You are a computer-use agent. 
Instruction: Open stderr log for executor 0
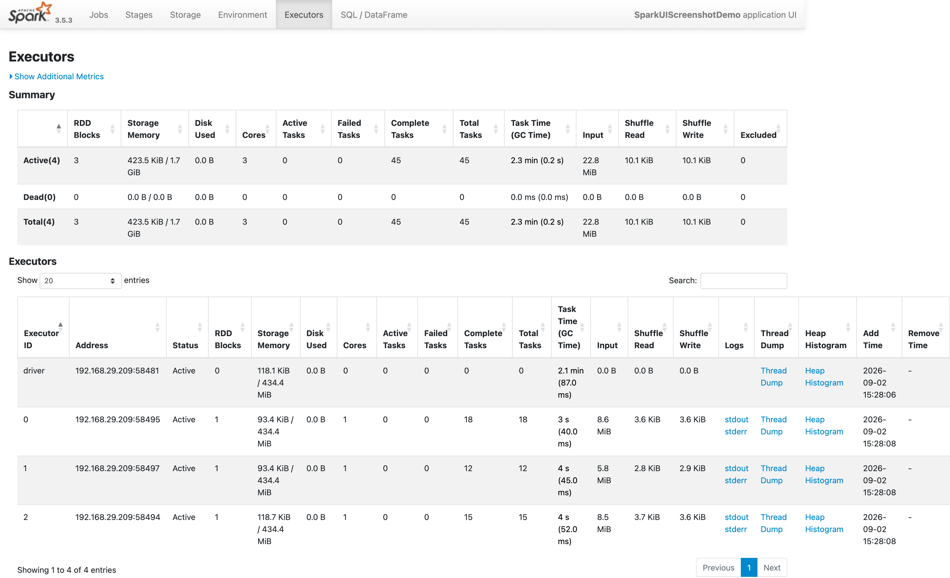[x=736, y=431]
